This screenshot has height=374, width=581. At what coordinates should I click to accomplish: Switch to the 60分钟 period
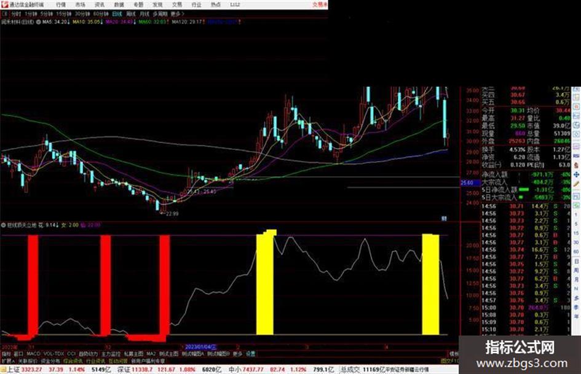tap(101, 14)
